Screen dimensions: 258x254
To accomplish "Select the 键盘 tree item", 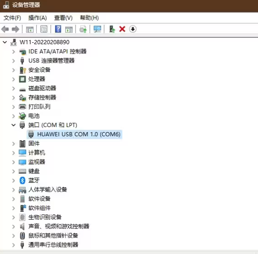I will (x=34, y=171).
